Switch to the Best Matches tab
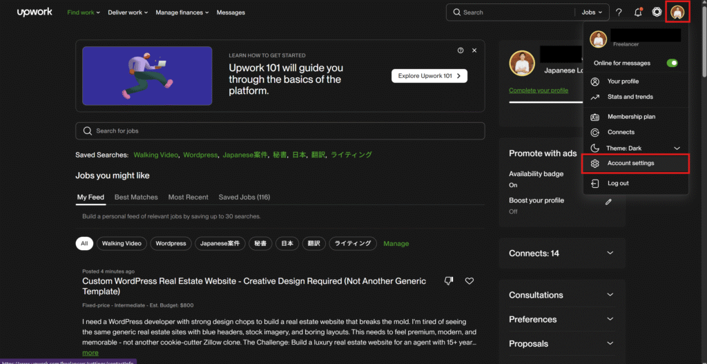The height and width of the screenshot is (364, 707). point(136,197)
